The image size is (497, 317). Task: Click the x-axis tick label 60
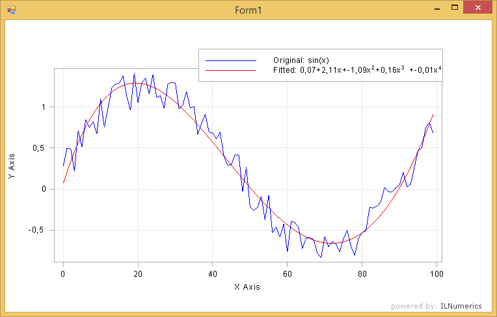pyautogui.click(x=287, y=274)
